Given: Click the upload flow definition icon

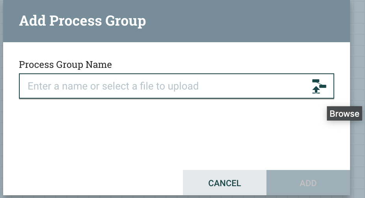Looking at the screenshot, I should coord(319,86).
